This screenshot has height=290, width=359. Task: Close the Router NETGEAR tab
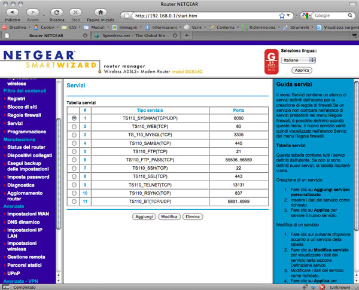[85, 36]
